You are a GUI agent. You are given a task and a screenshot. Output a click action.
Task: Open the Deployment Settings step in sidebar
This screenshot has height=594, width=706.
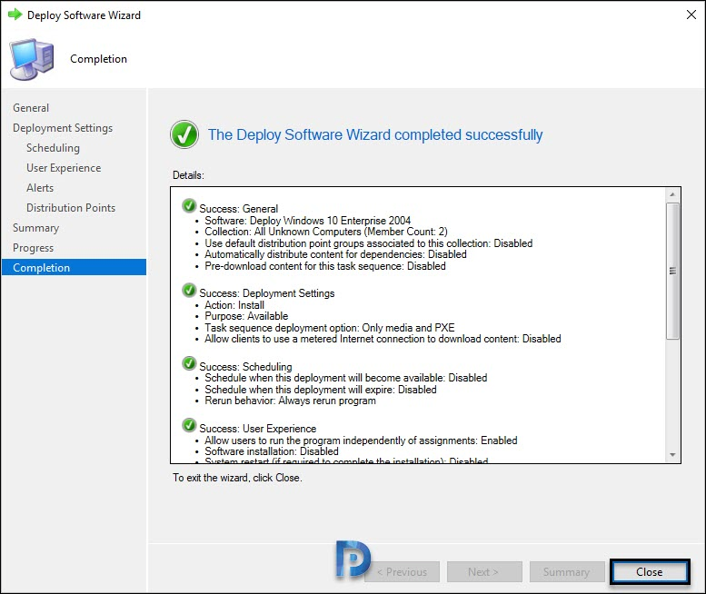(x=63, y=128)
